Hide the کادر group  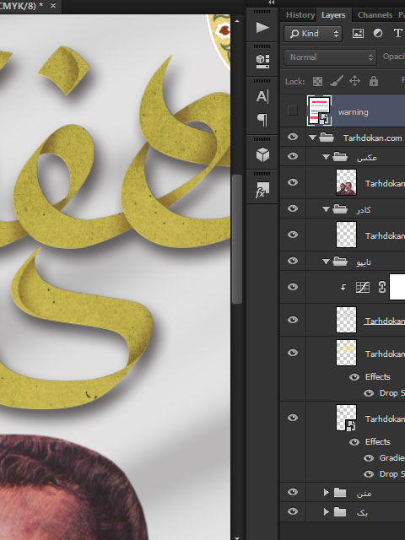[293, 208]
